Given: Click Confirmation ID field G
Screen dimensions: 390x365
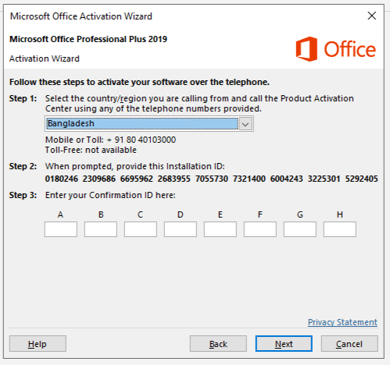Looking at the screenshot, I should point(300,229).
